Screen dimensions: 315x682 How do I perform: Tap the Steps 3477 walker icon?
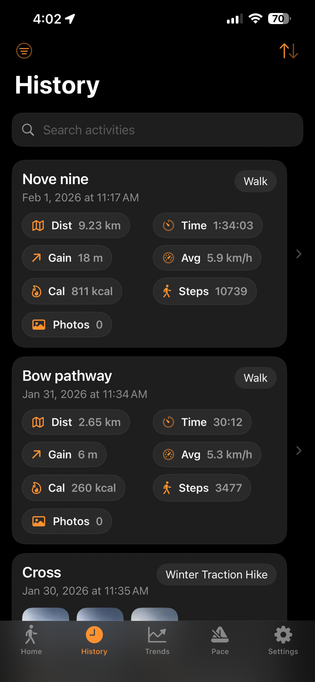(167, 488)
